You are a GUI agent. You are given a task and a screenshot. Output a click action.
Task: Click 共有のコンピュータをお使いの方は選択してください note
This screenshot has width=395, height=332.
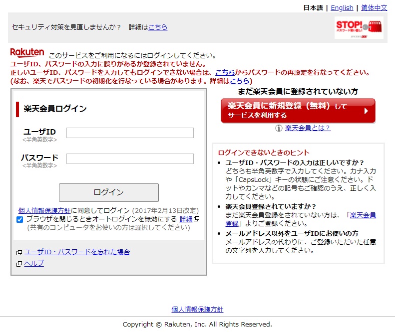[108, 227]
